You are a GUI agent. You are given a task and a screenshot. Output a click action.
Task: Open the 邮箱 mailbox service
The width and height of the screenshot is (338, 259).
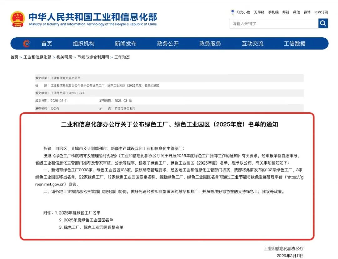[x=286, y=12]
